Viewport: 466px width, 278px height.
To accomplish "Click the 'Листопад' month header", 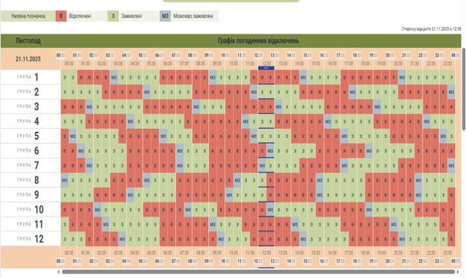I will point(28,40).
